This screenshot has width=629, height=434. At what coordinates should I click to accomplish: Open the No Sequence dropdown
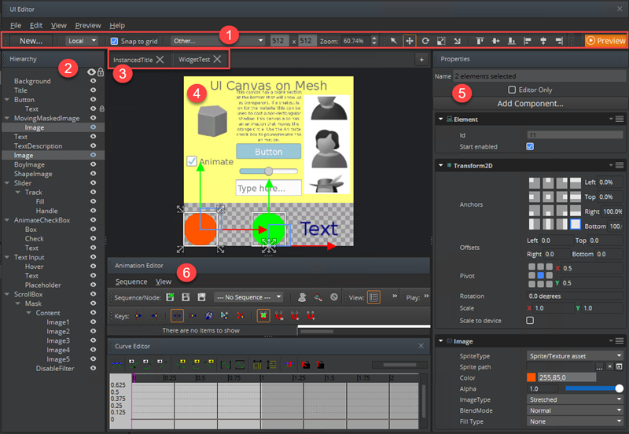248,297
